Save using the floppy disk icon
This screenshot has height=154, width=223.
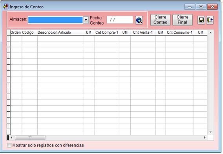pyautogui.click(x=201, y=20)
